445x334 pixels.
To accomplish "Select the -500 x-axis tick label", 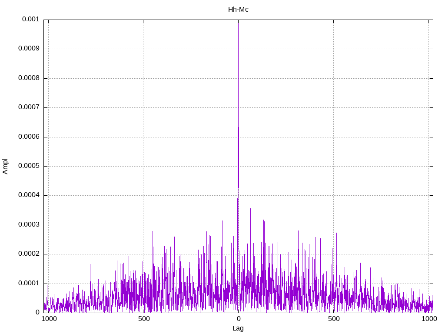I will coord(143,319).
